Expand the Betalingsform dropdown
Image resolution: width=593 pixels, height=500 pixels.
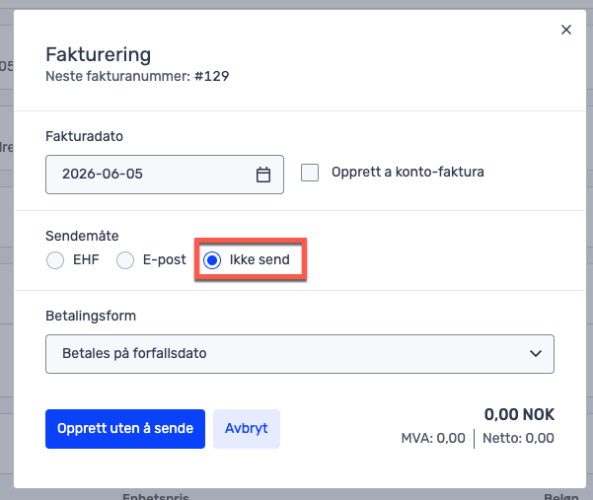[x=300, y=354]
